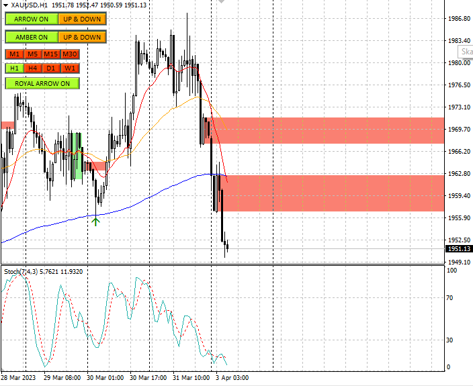The width and height of the screenshot is (473, 386).
Task: Click the 1962.80 price scale label
Action: 459,174
